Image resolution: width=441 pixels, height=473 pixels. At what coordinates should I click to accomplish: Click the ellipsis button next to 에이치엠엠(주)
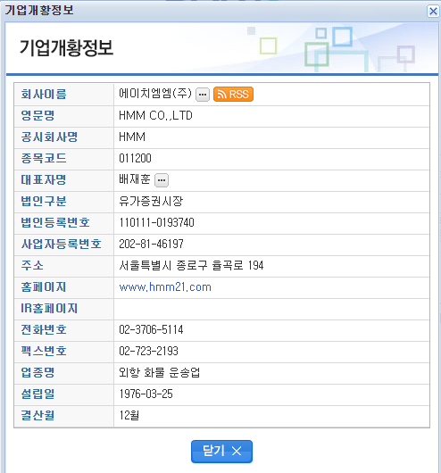(203, 95)
